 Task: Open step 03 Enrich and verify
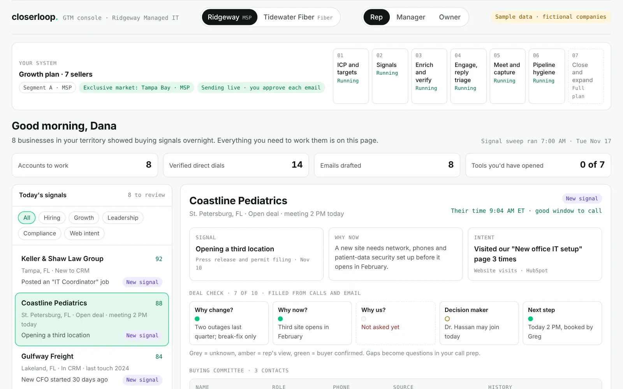pos(429,76)
